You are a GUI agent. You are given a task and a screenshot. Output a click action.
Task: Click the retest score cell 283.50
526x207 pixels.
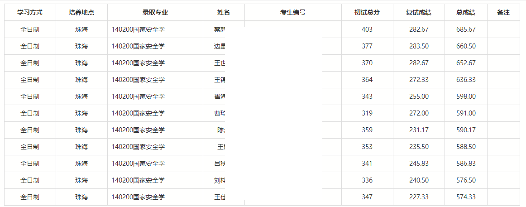pos(419,46)
